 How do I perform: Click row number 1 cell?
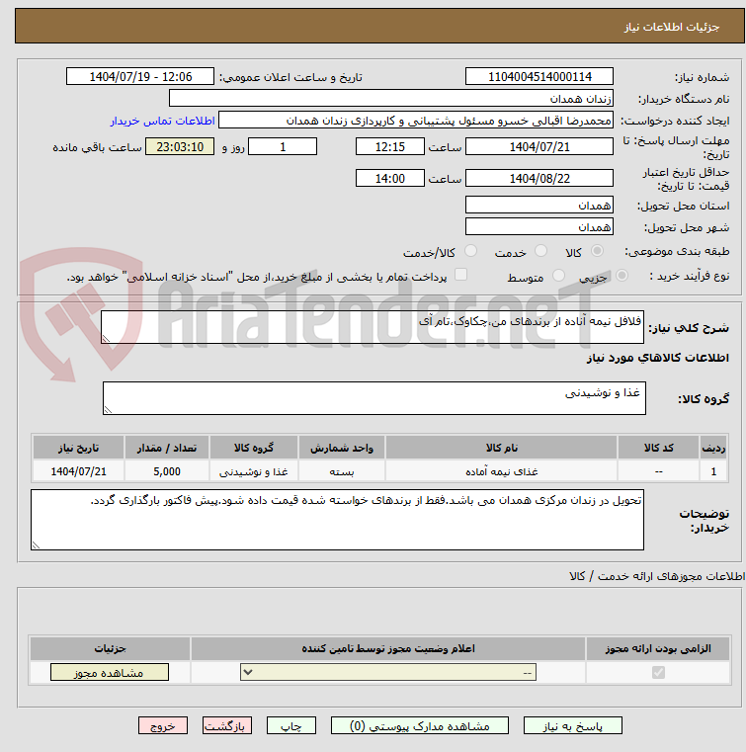point(713,471)
